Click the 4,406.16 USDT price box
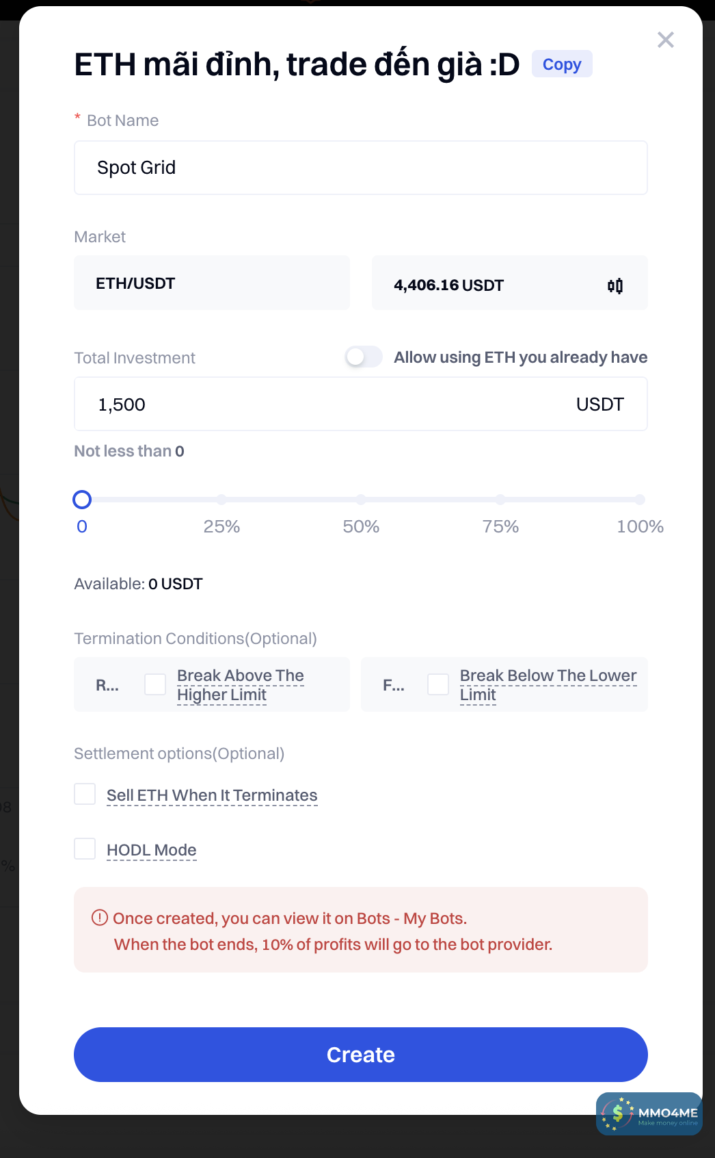This screenshot has height=1158, width=715. tap(478, 284)
